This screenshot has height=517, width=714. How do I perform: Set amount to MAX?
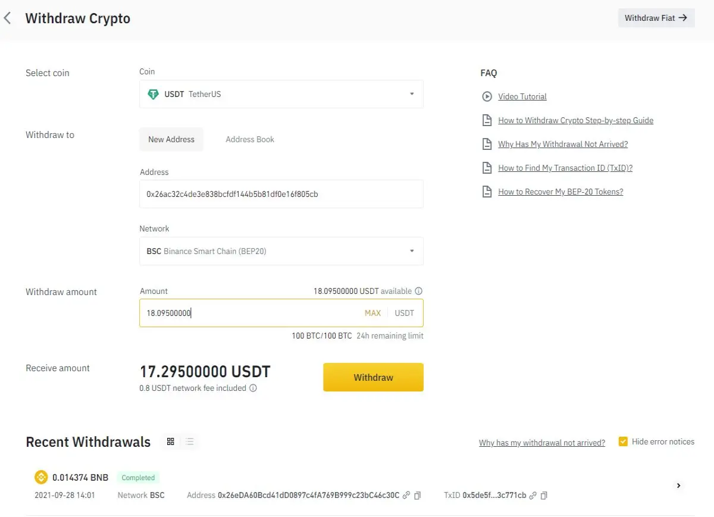[x=372, y=313]
